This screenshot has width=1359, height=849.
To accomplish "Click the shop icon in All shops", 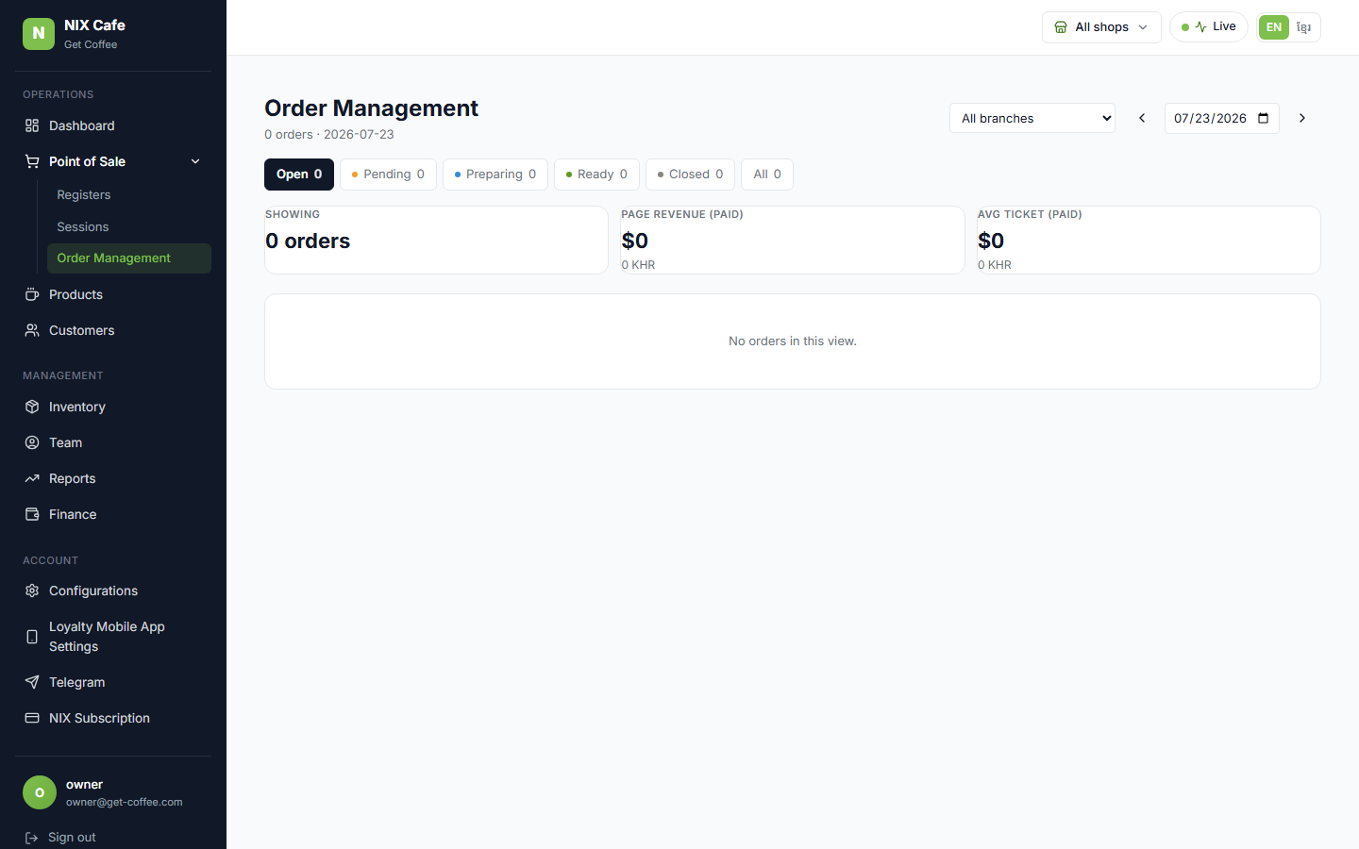I will click(x=1061, y=27).
